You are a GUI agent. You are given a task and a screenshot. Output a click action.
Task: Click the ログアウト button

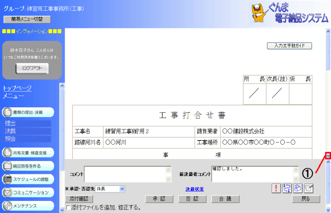[x=32, y=68]
